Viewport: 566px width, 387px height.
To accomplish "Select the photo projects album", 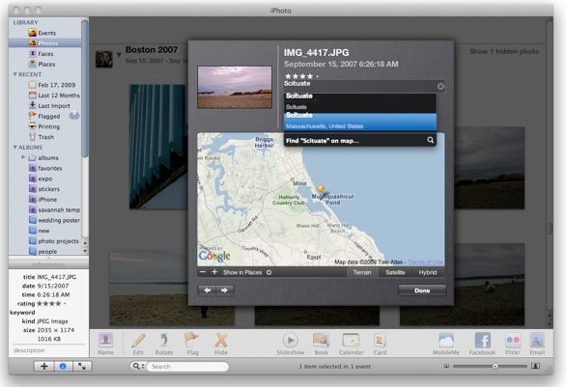I will (58, 241).
